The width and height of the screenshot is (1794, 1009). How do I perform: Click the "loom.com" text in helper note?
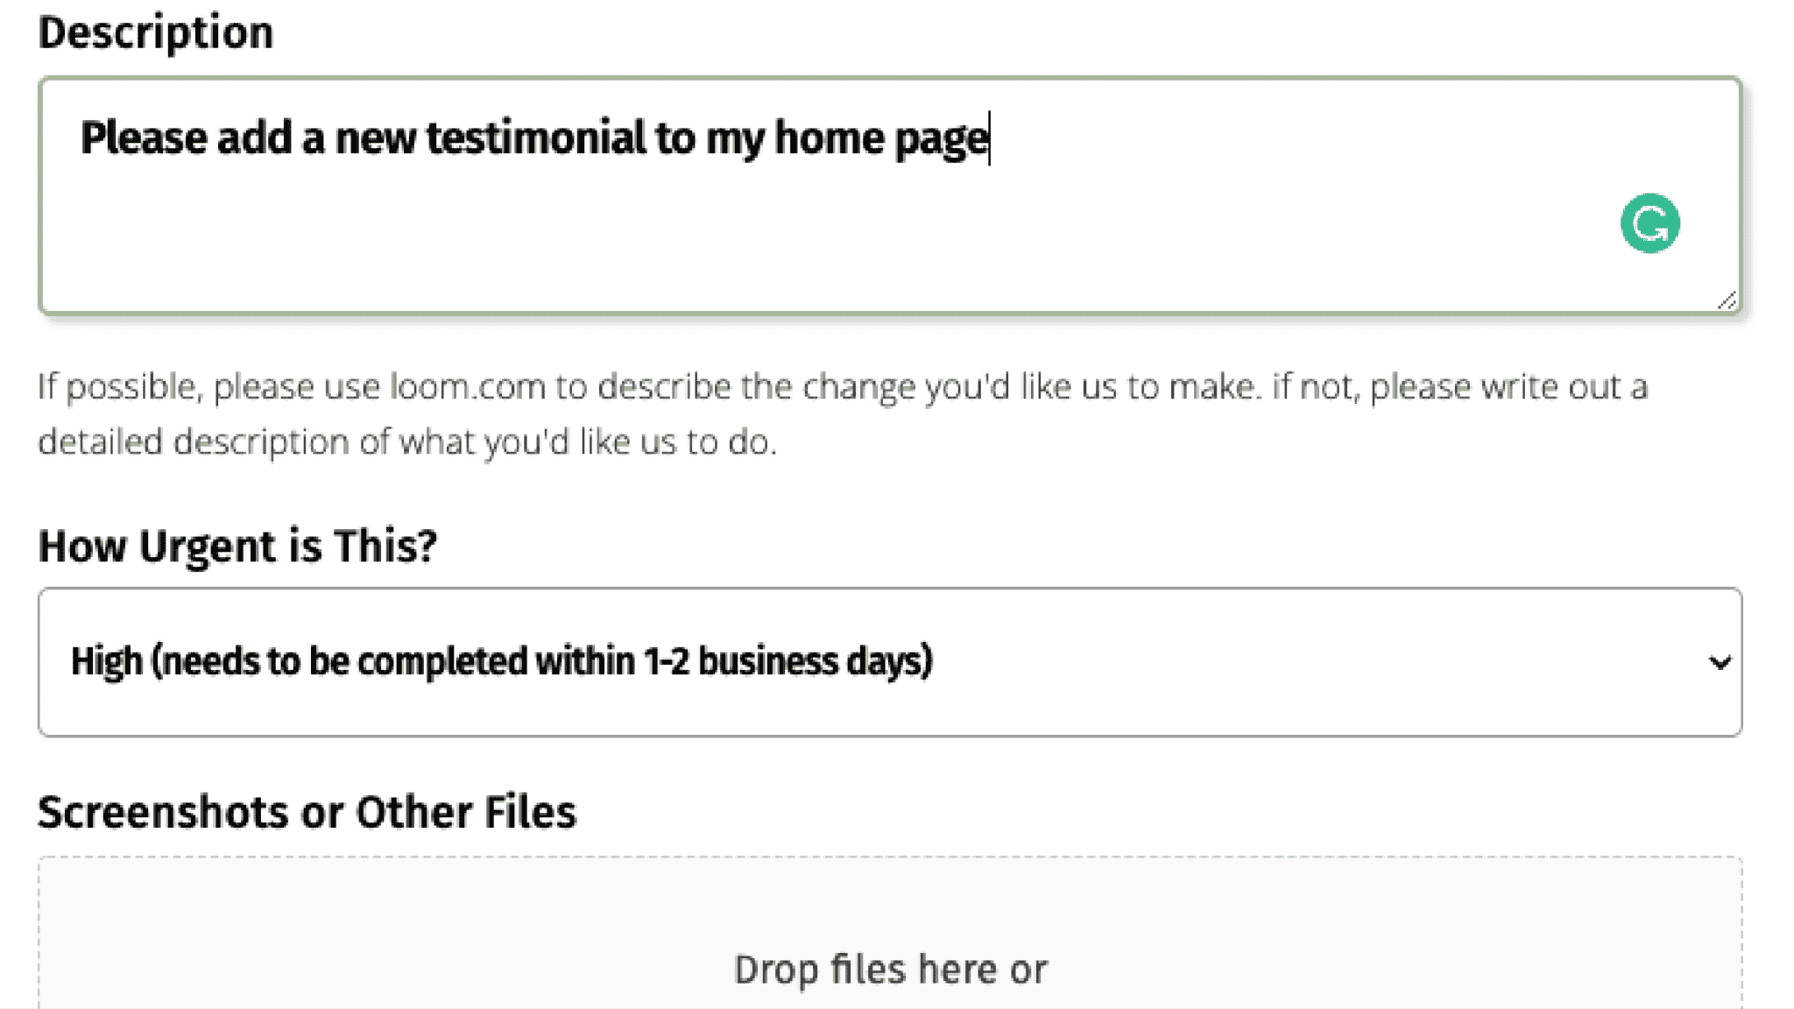[468, 386]
